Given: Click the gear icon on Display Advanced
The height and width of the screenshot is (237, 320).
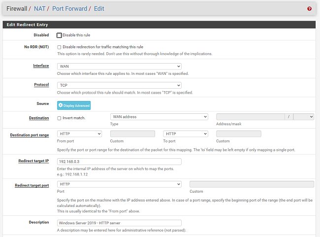Looking at the screenshot, I should (x=61, y=105).
